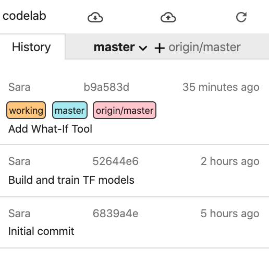Switch to the History tab
Image resolution: width=269 pixels, height=260 pixels.
pos(31,47)
